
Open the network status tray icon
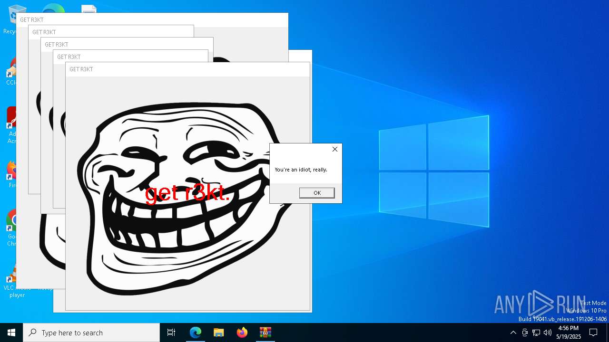(x=536, y=332)
